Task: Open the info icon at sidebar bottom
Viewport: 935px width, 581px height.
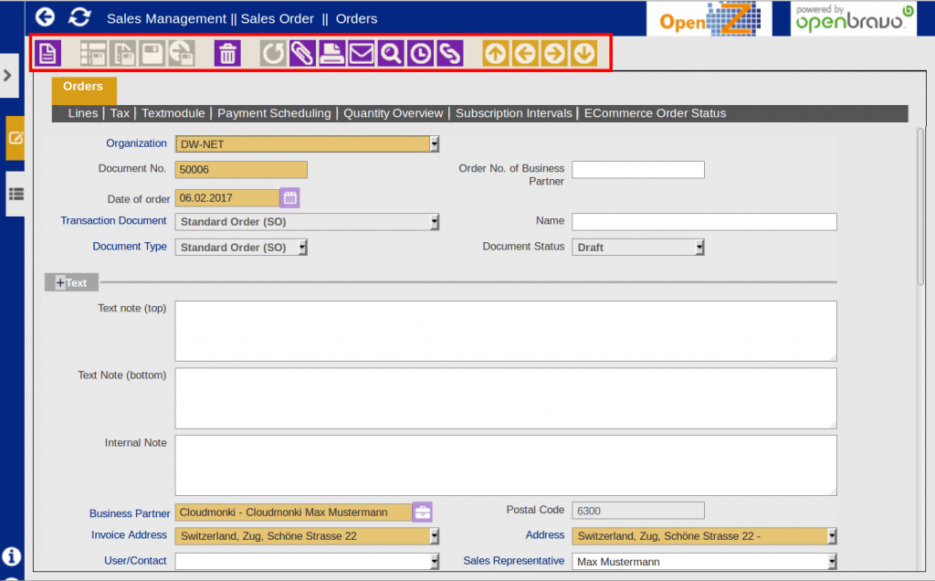Action: pyautogui.click(x=11, y=556)
